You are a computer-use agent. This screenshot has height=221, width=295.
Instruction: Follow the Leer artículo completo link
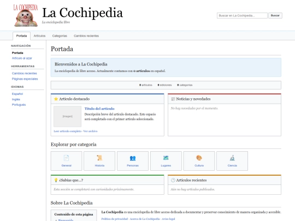(x=68, y=131)
